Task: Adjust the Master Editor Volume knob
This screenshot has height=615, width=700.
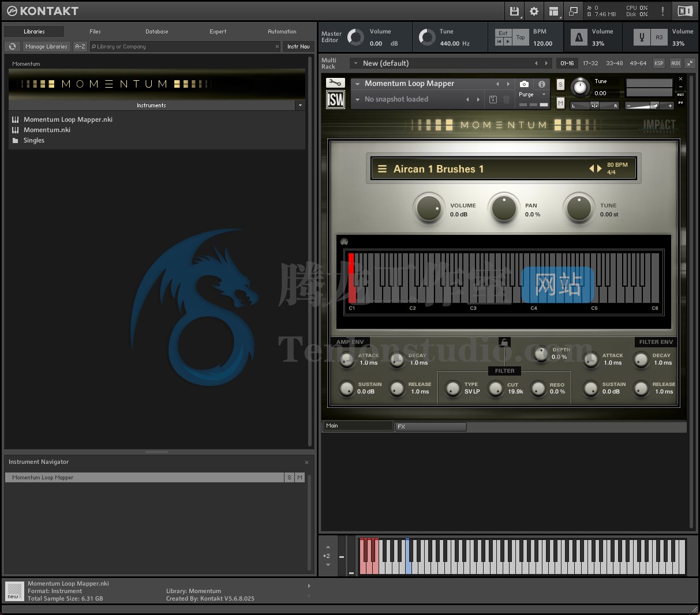Action: pos(355,37)
